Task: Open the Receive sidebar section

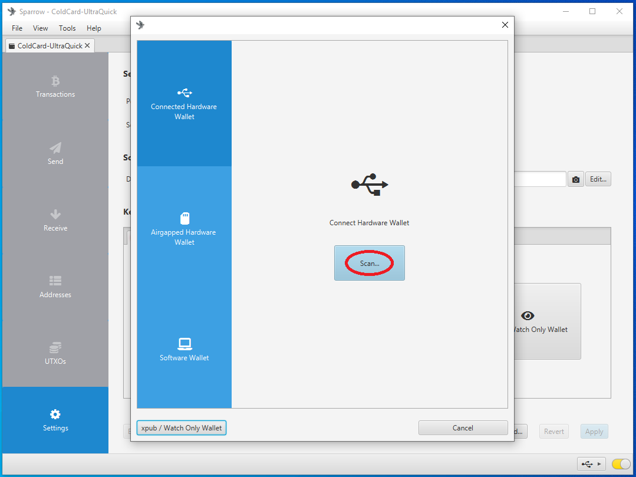Action: pos(55,221)
